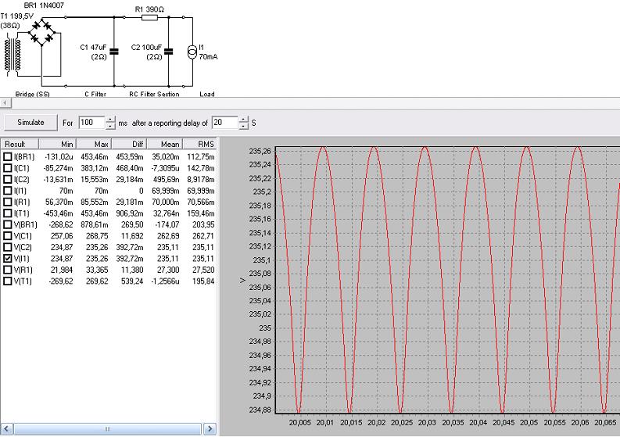Screen dimensions: 620x437
Task: Select the I1 70mA current load symbol
Action: [x=192, y=52]
